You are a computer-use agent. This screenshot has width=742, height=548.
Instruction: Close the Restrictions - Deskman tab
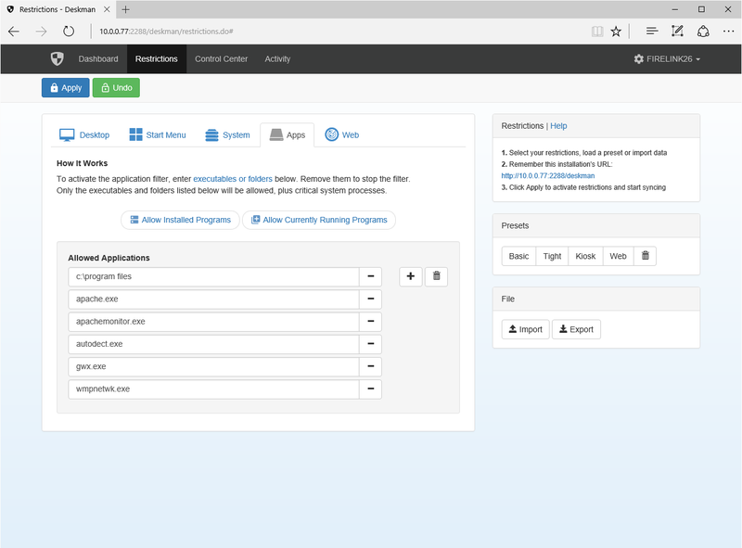107,9
